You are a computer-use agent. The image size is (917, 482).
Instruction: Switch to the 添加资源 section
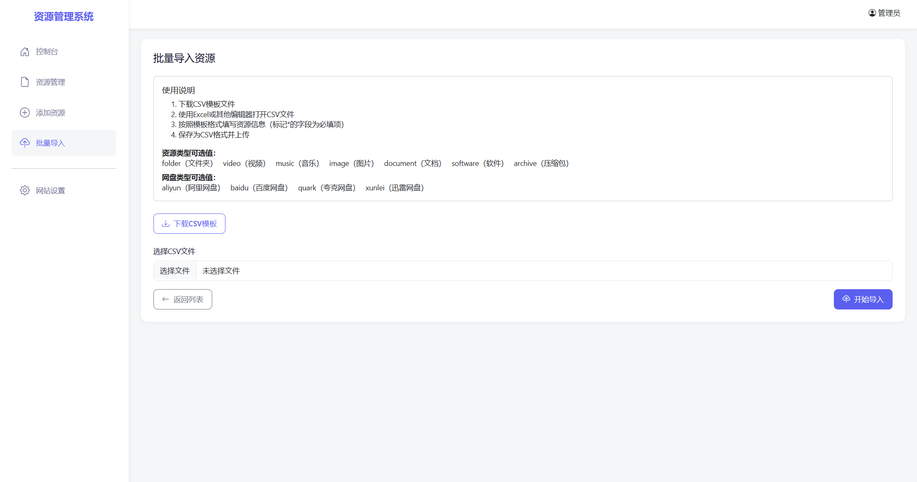tap(50, 113)
